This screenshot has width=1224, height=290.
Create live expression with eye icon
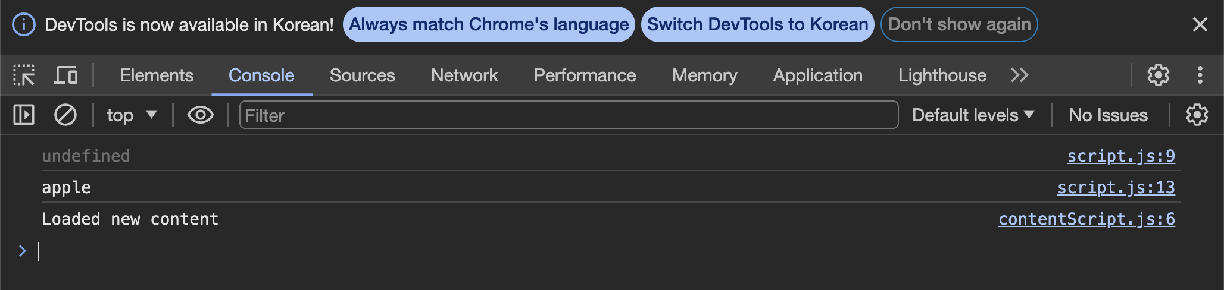[200, 115]
